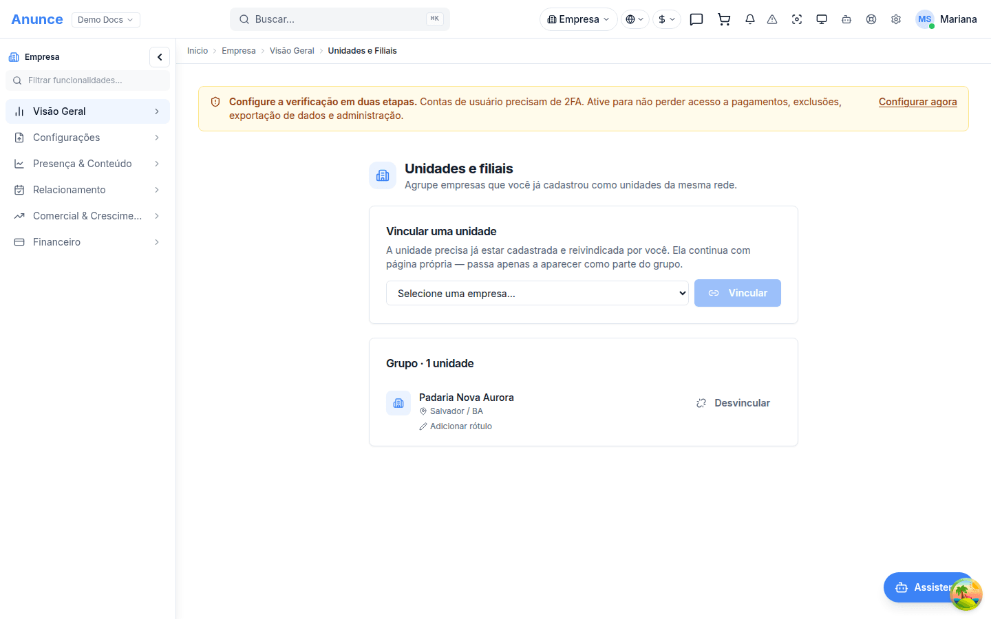991x619 pixels.
Task: Open the notifications bell
Action: click(750, 19)
